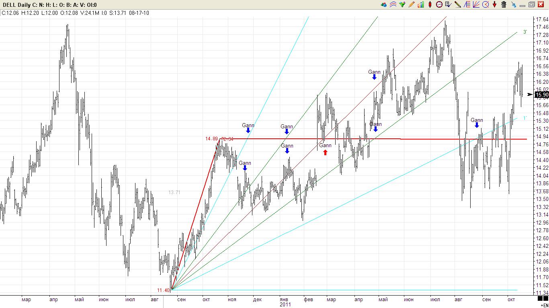Select the orange pencil drawing tool
549x308 pixels.
[412, 4]
